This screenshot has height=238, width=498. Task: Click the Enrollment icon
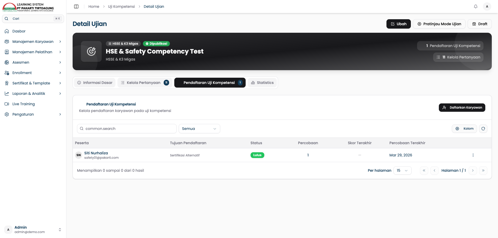click(x=7, y=73)
